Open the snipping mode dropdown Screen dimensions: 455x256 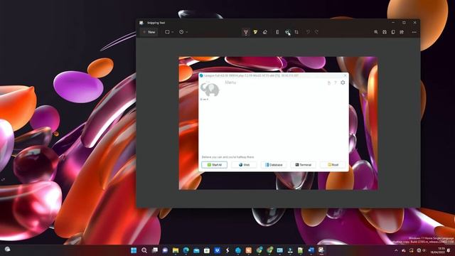pyautogui.click(x=169, y=32)
